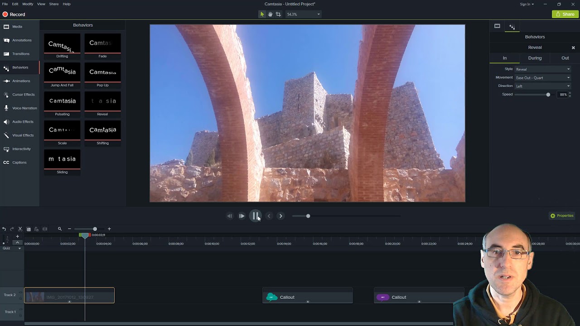Adjust the Speed slider handle
This screenshot has height=326, width=580.
coord(548,95)
